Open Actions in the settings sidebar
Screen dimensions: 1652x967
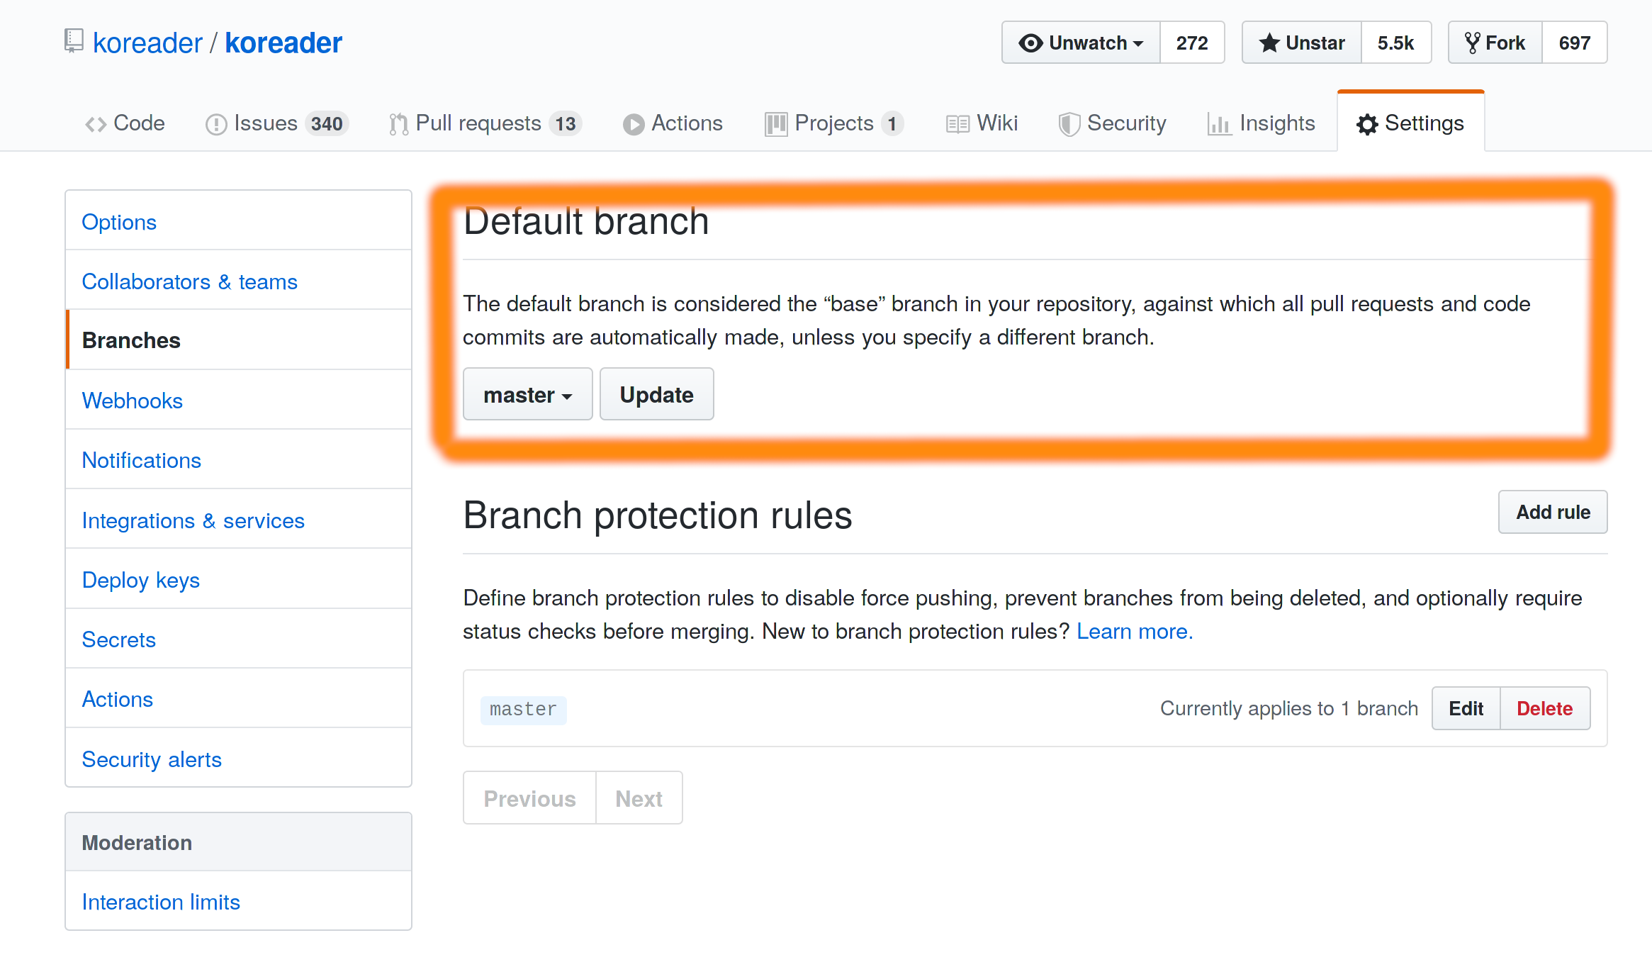238,698
